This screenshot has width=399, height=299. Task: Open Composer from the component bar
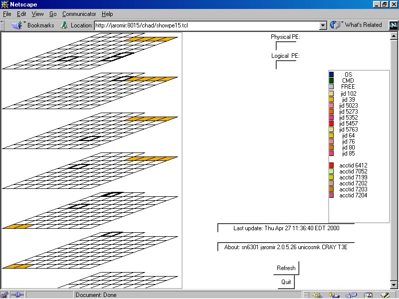[x=385, y=295]
